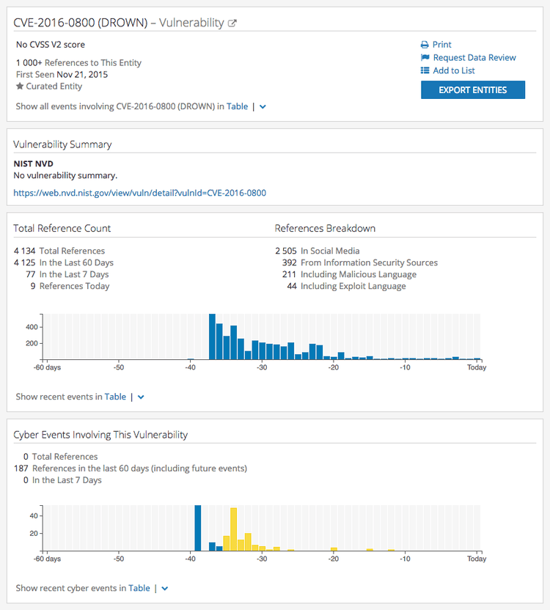Open Table link next to 'Show recent events in'
Image resolution: width=550 pixels, height=610 pixels.
click(x=115, y=397)
